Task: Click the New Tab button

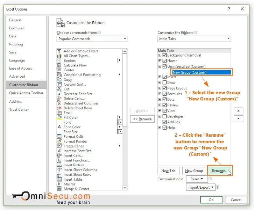Action: coord(168,171)
